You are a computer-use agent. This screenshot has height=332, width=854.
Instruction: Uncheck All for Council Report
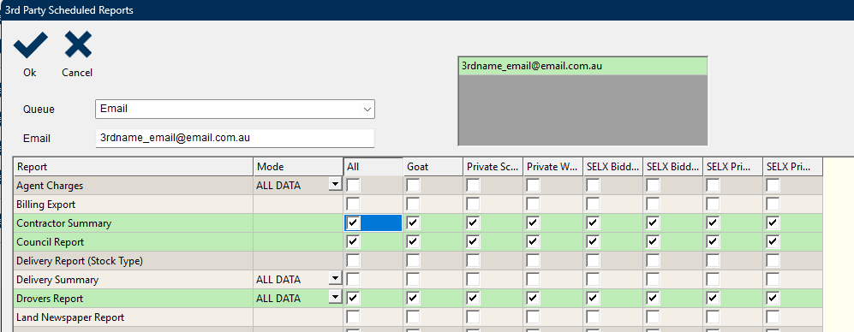pos(354,241)
